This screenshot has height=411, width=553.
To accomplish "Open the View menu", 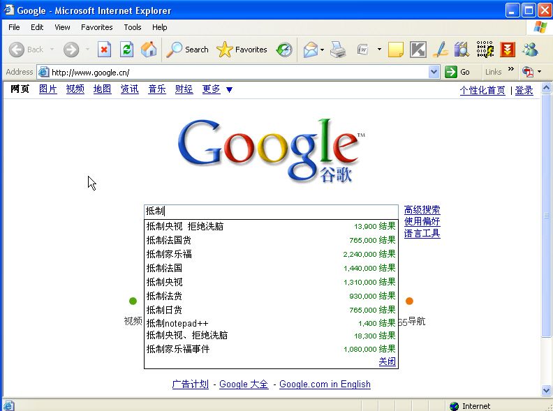I will point(62,27).
